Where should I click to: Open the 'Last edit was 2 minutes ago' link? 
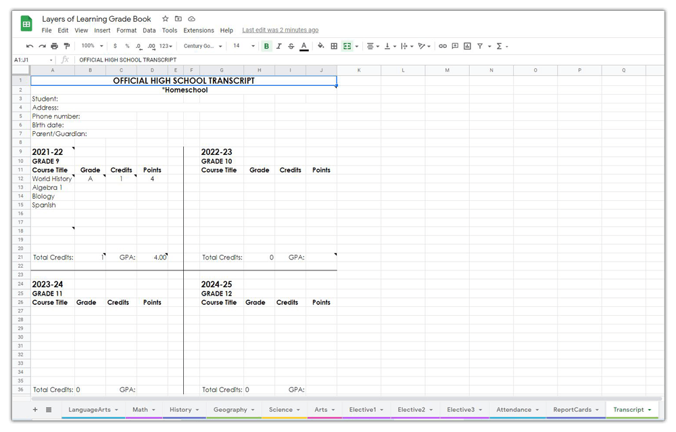point(281,30)
